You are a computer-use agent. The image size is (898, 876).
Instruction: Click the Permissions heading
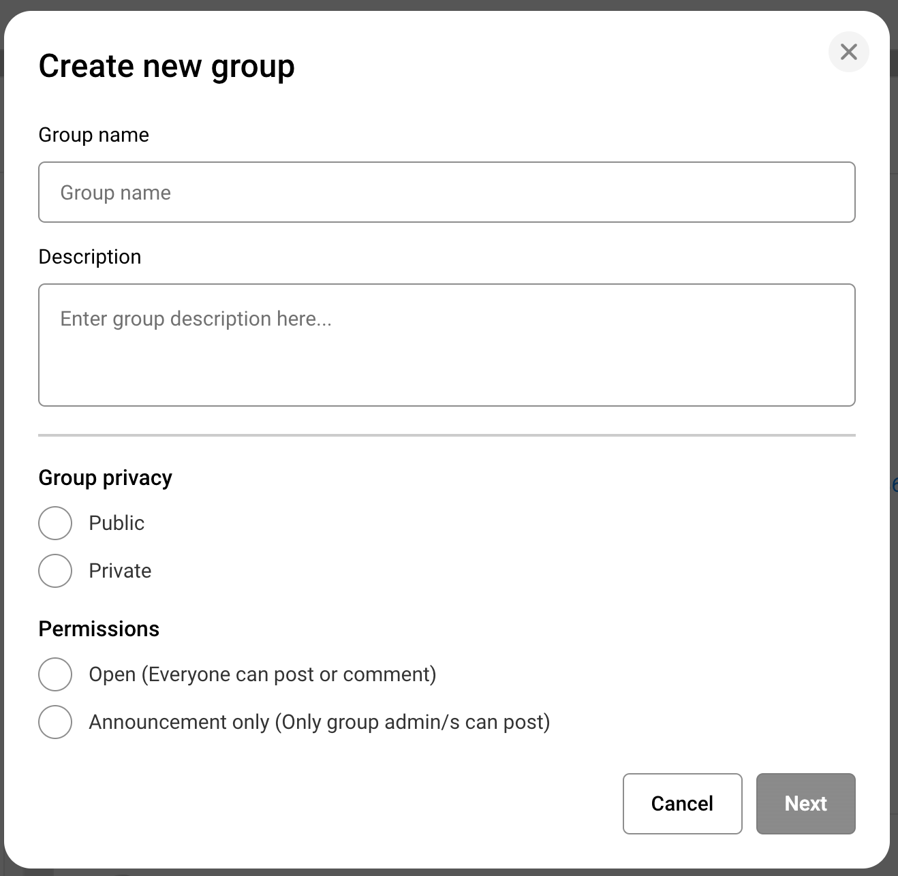point(99,629)
